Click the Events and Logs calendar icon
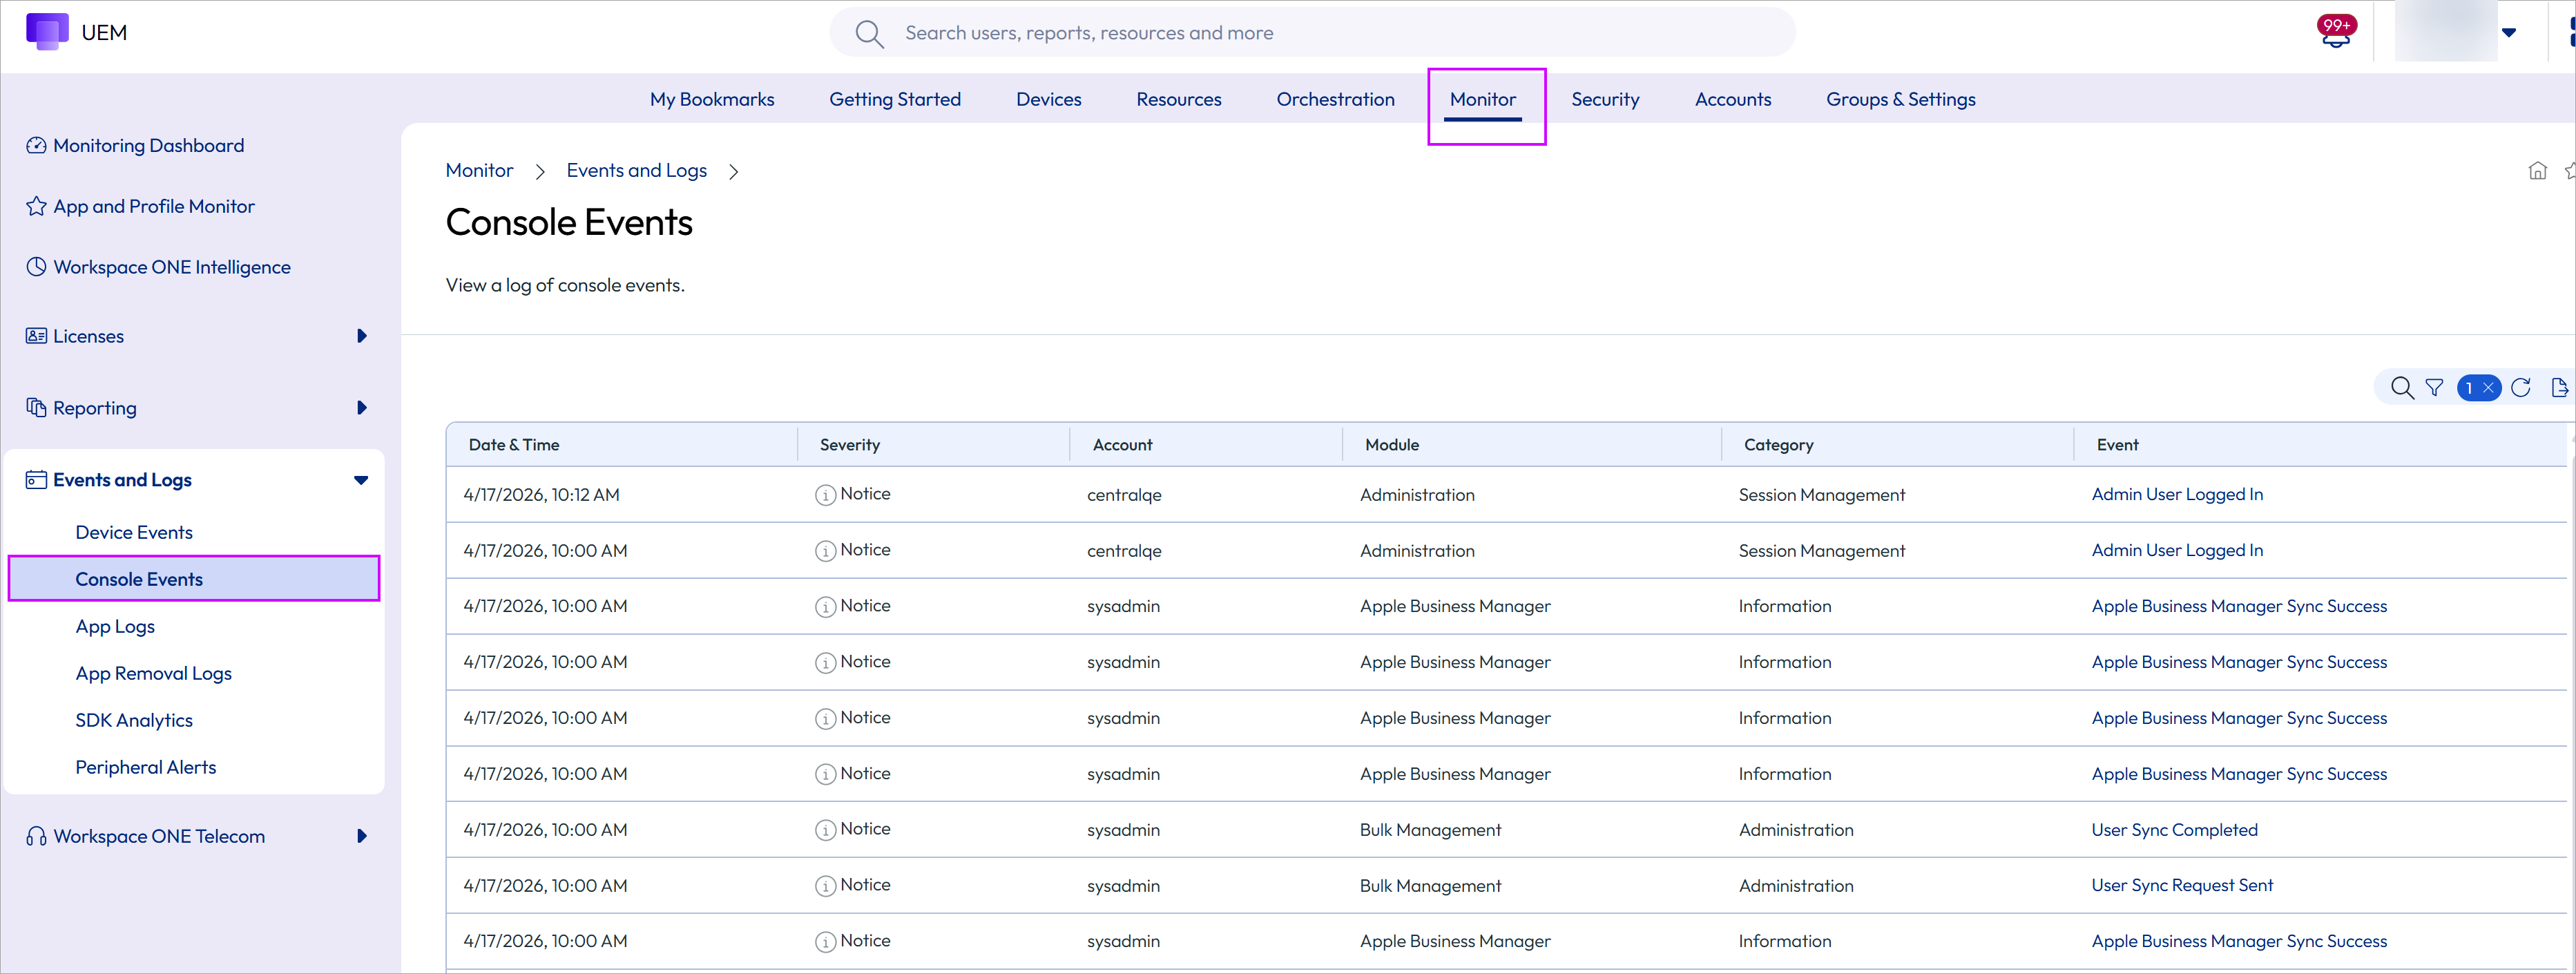The height and width of the screenshot is (974, 2576). tap(36, 480)
